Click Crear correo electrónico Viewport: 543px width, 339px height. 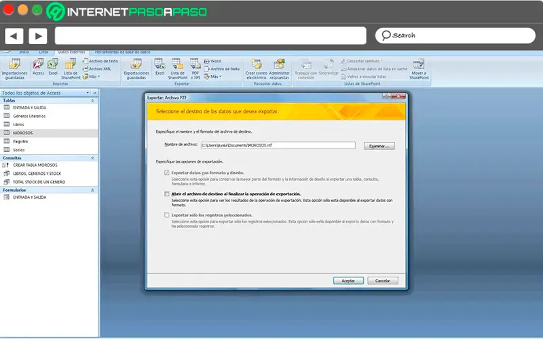click(257, 69)
